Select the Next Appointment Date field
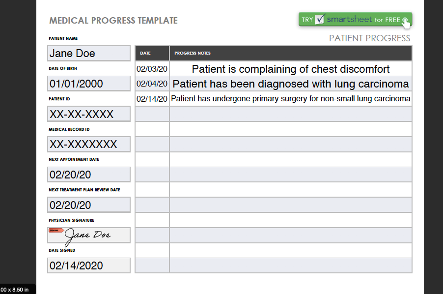 pyautogui.click(x=89, y=175)
